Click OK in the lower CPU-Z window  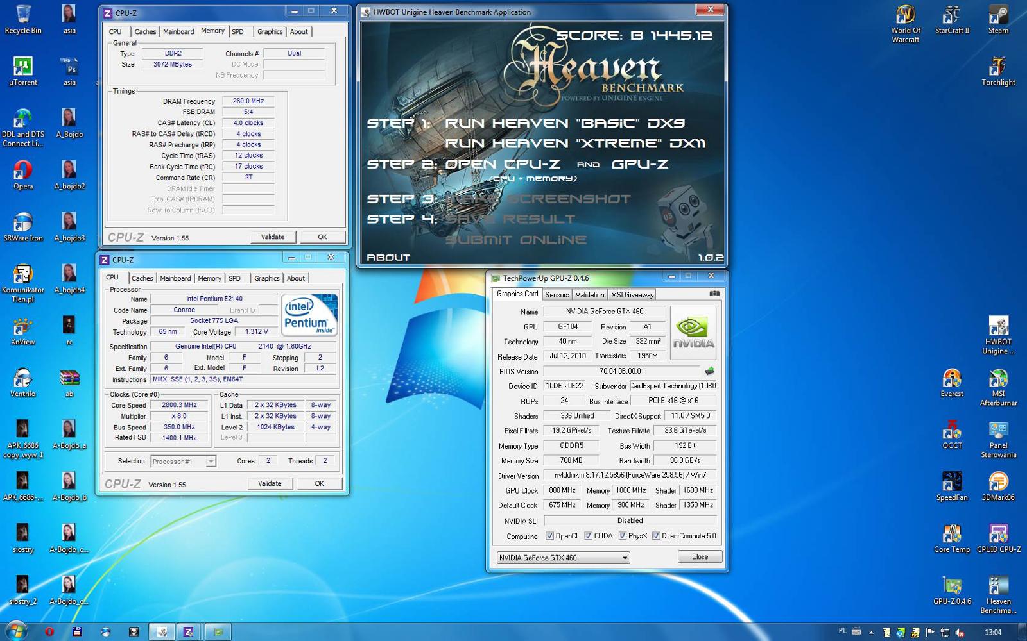pos(319,483)
